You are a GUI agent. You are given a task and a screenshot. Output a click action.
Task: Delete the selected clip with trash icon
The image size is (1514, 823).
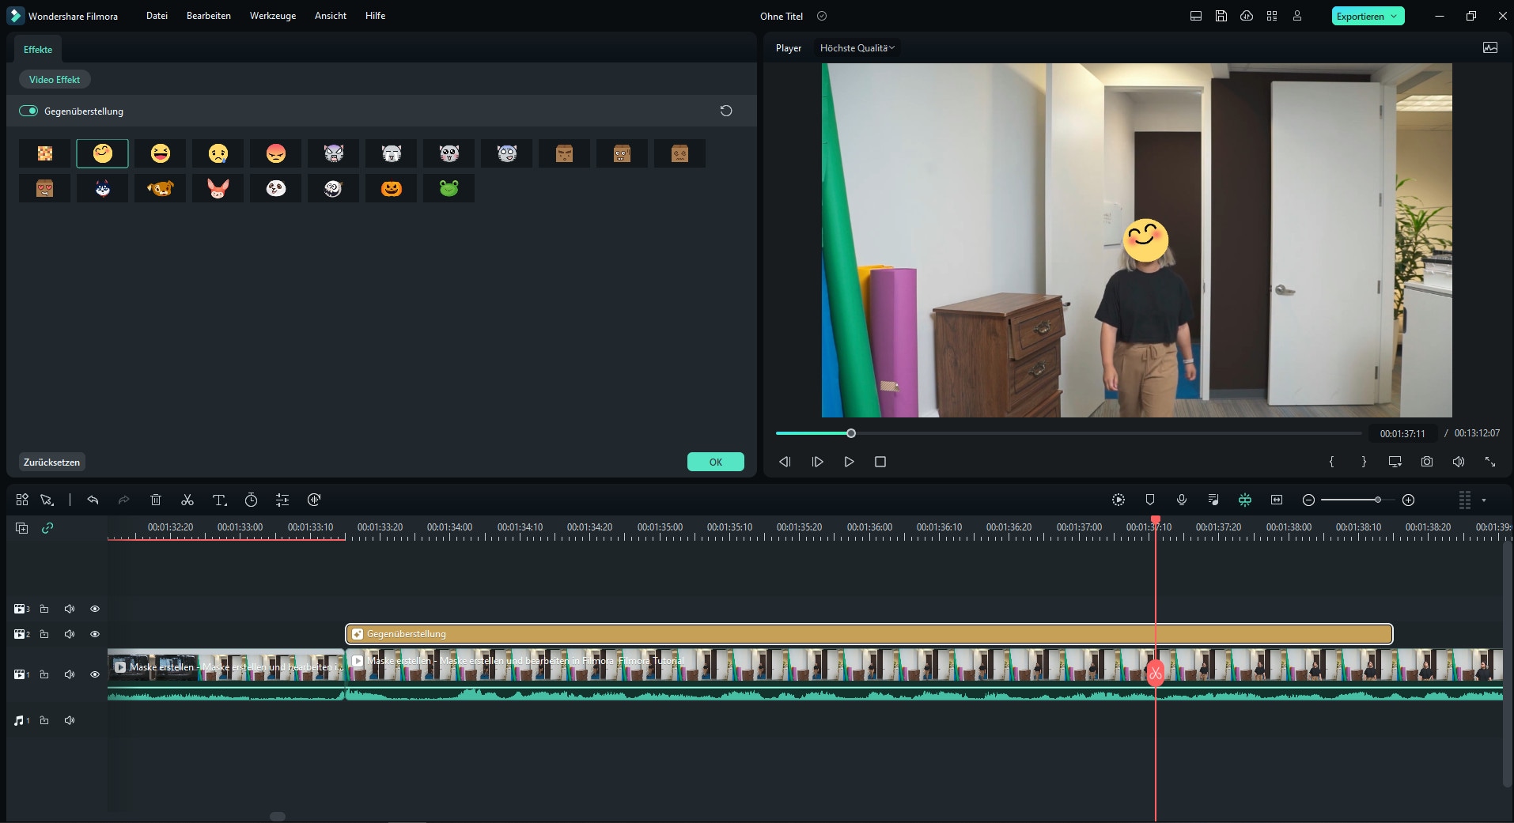point(156,500)
